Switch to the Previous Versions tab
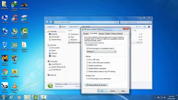The width and height of the screenshot is (178, 100). [x=117, y=34]
